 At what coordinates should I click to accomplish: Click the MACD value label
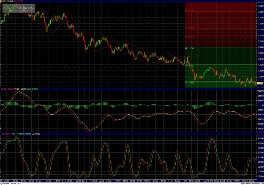pos(7,89)
